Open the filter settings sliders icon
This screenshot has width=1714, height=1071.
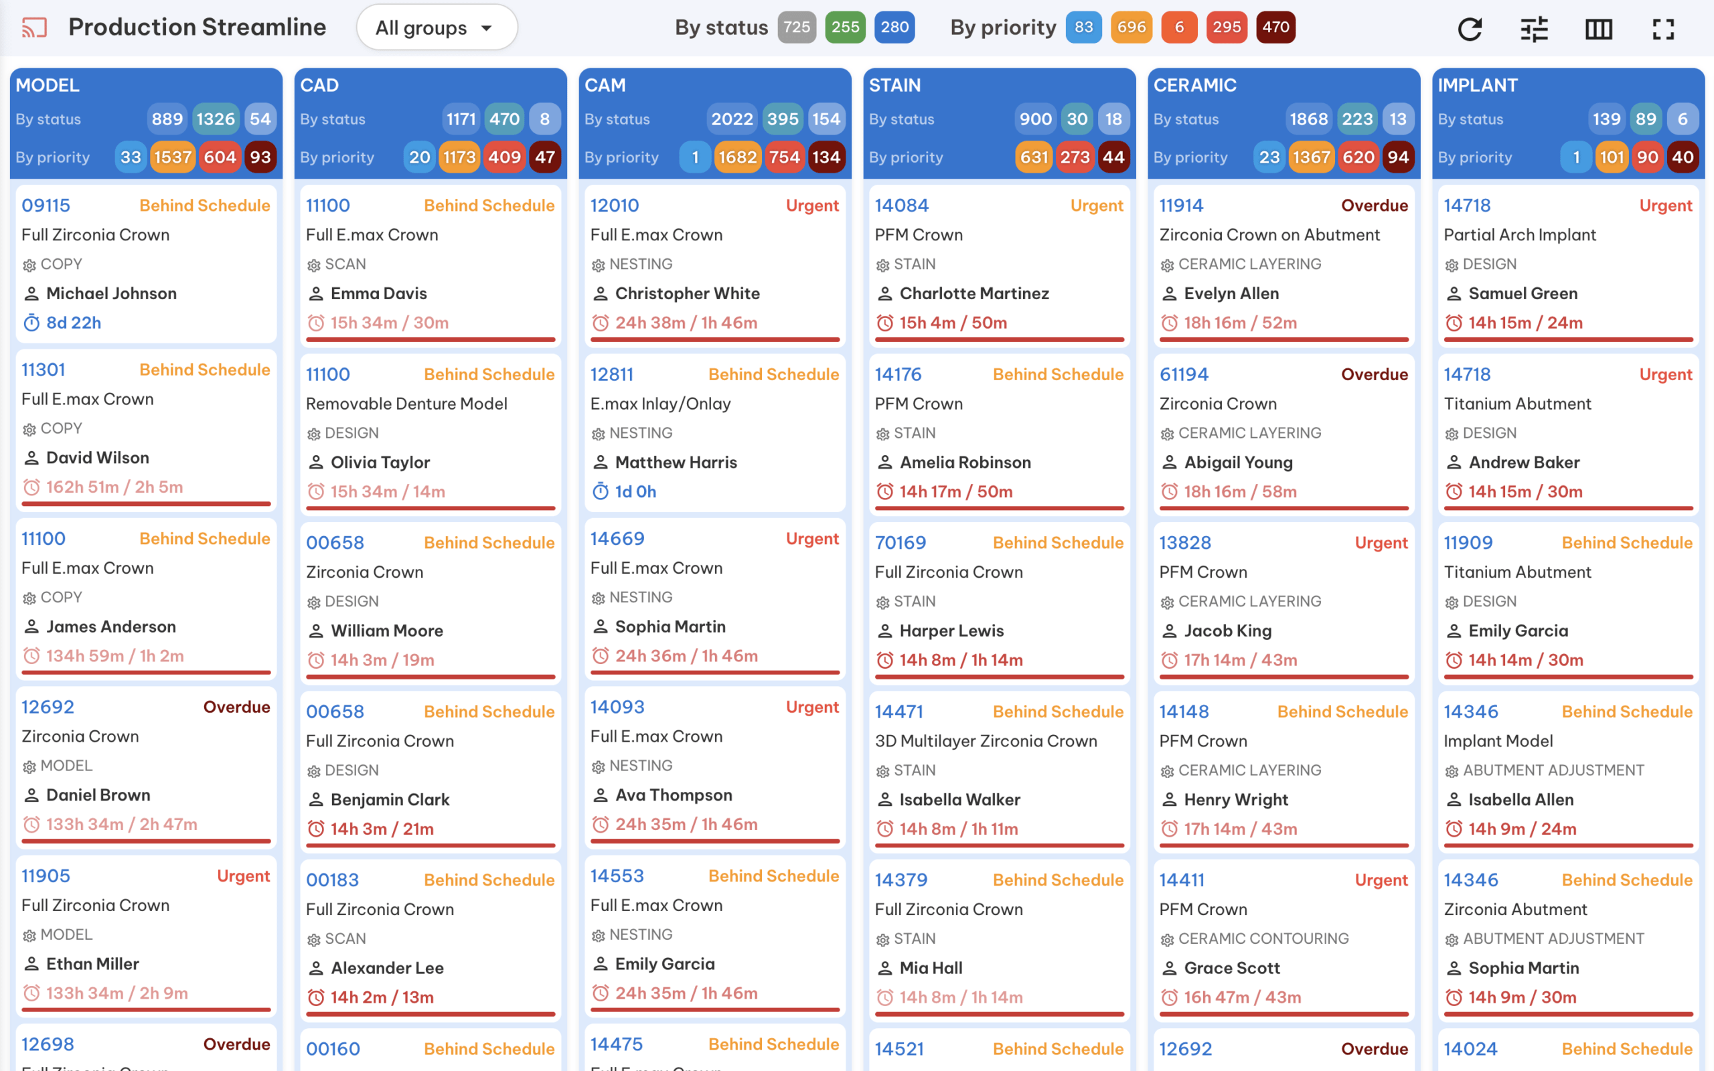click(x=1534, y=28)
